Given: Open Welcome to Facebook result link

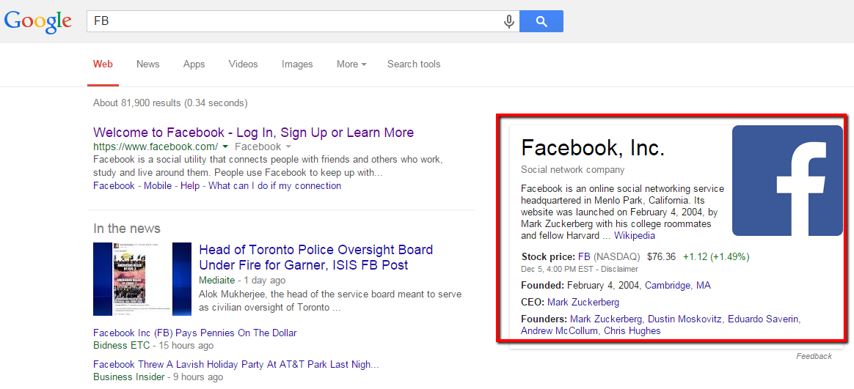Looking at the screenshot, I should click(253, 133).
